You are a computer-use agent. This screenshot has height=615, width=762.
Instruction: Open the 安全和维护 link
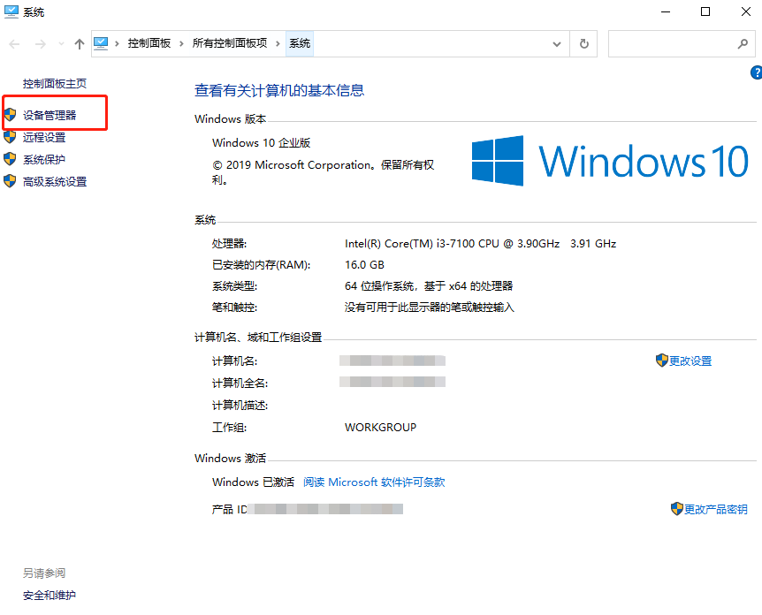pyautogui.click(x=50, y=595)
